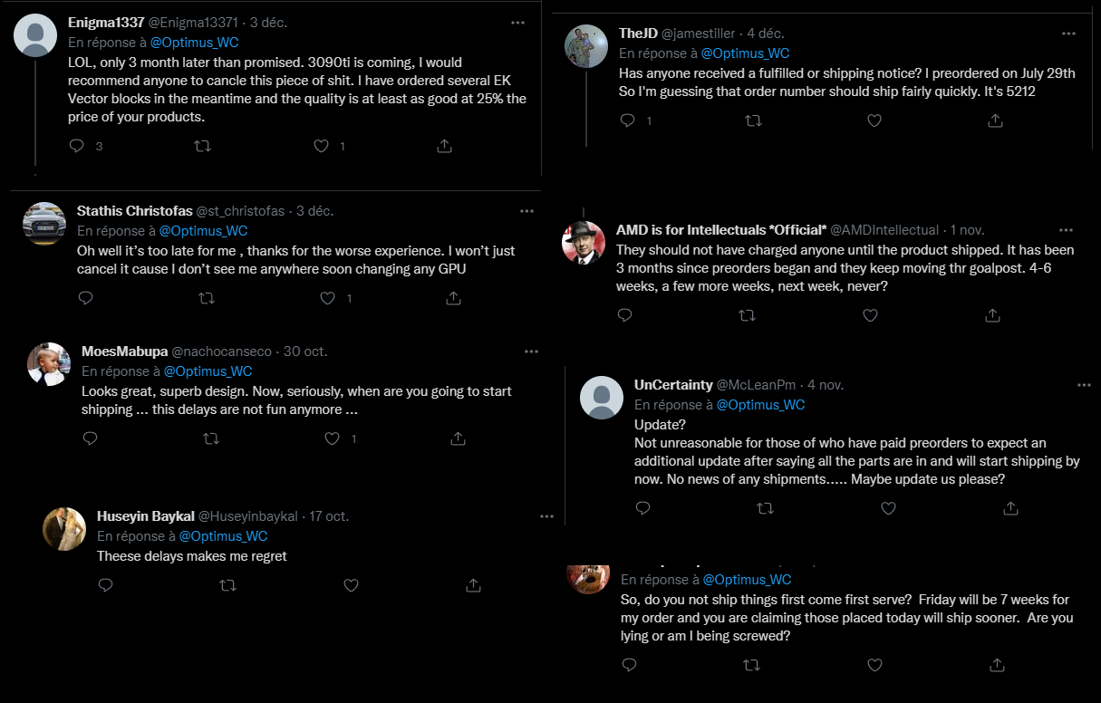The height and width of the screenshot is (703, 1101).
Task: Share MoesMabupa's tweet
Action: tap(459, 438)
